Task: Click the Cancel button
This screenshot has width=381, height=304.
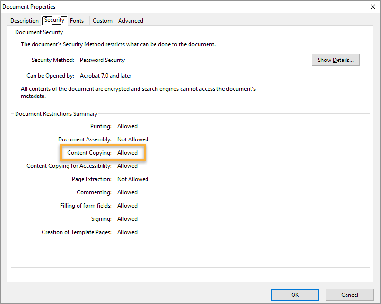Action: 349,295
